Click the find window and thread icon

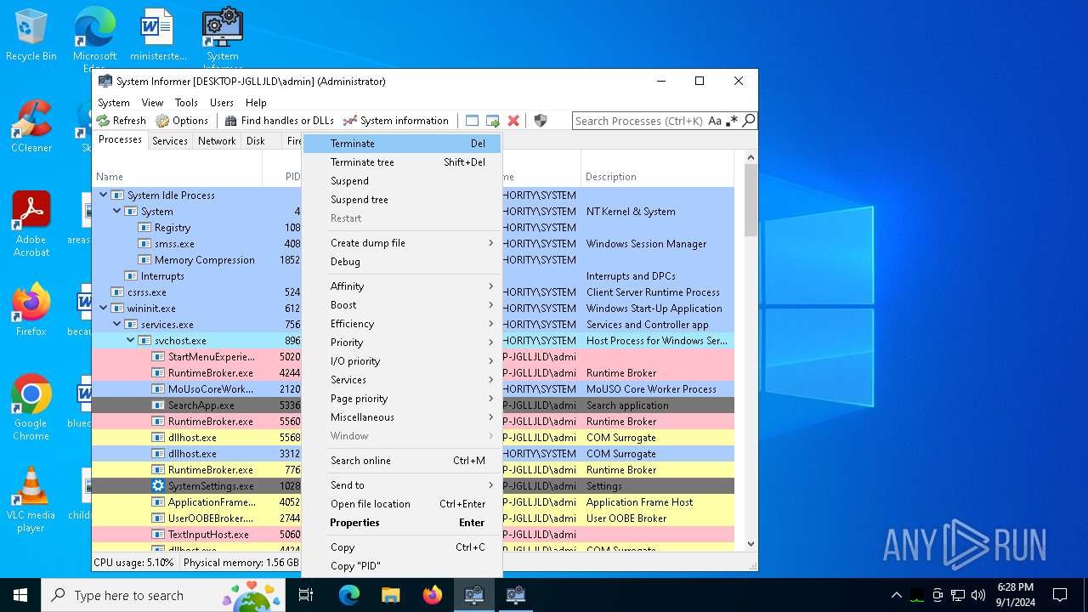pyautogui.click(x=493, y=121)
